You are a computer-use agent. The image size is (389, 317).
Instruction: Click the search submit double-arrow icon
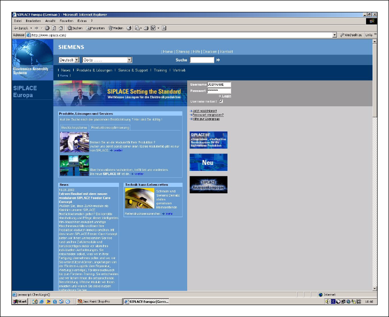(x=218, y=60)
